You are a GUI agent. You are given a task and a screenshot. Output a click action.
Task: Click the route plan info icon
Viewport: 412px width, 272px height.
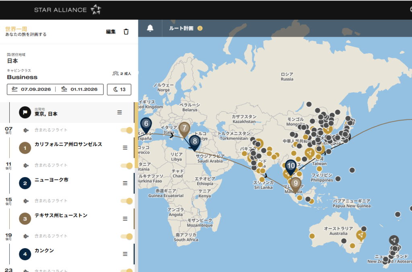[200, 29]
